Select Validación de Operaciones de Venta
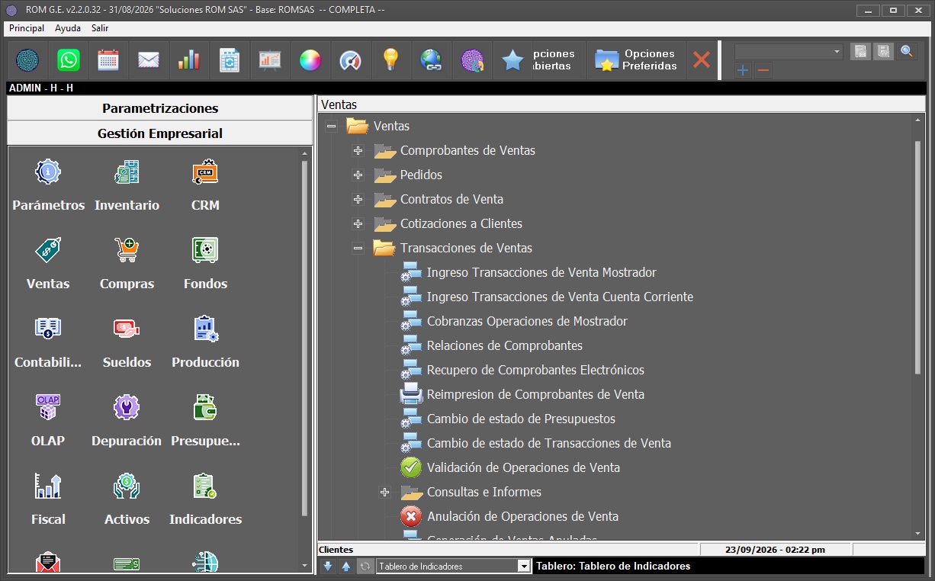This screenshot has height=581, width=935. pos(523,467)
